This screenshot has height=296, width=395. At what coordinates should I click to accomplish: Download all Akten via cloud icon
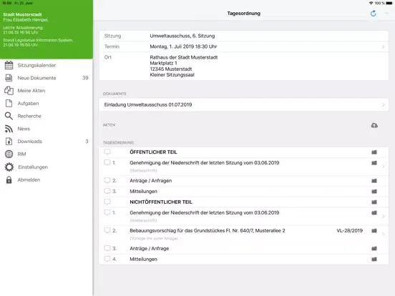(x=374, y=125)
